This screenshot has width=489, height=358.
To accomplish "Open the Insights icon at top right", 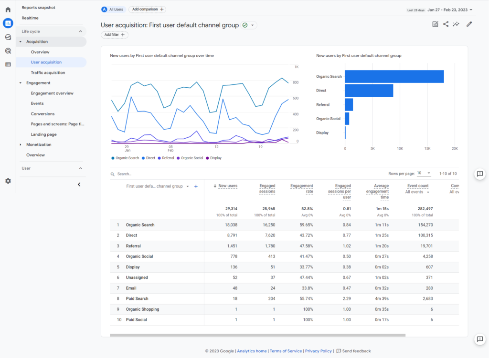I will coord(457,24).
